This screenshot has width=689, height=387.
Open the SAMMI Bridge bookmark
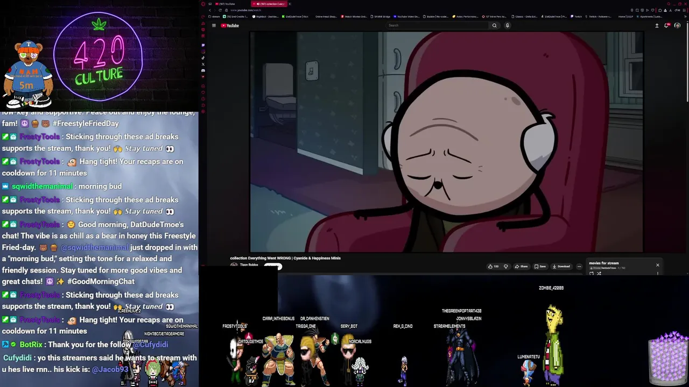pyautogui.click(x=381, y=17)
